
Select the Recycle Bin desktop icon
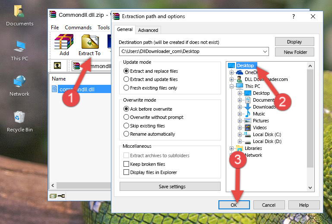pyautogui.click(x=19, y=121)
